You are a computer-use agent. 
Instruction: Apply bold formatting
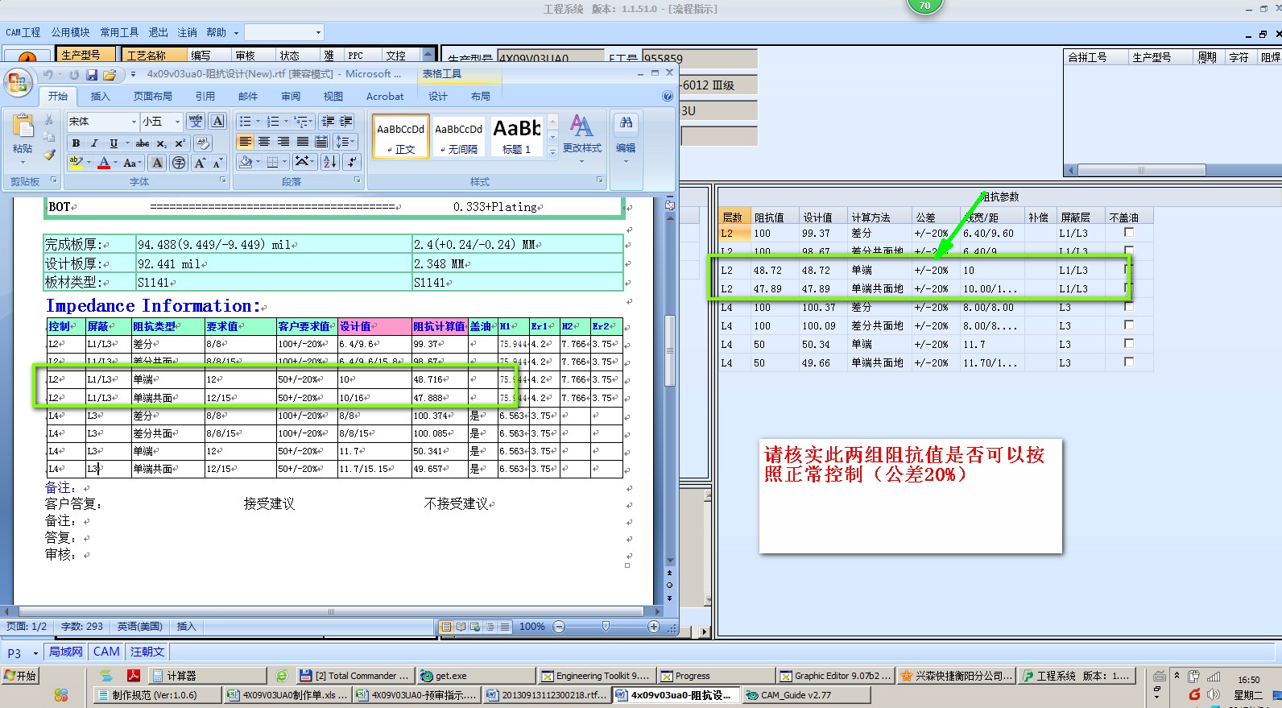tap(76, 143)
